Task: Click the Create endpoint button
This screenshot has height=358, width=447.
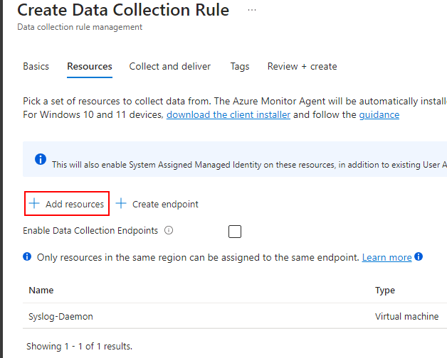Action: click(x=157, y=204)
